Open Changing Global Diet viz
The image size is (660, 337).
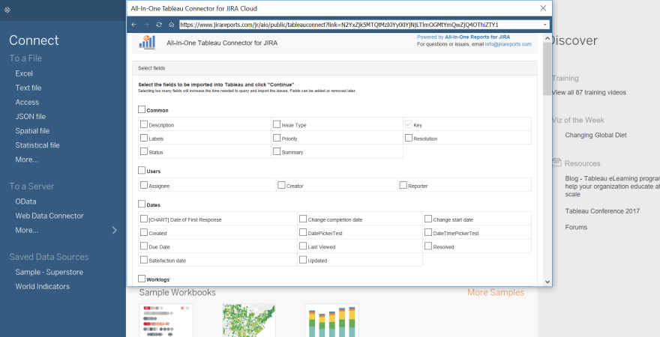tap(595, 136)
